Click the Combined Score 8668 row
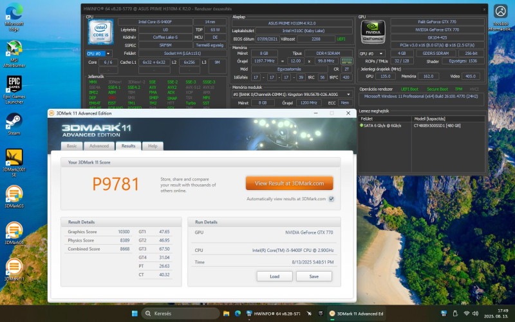The width and height of the screenshot is (515, 322). pyautogui.click(x=98, y=249)
